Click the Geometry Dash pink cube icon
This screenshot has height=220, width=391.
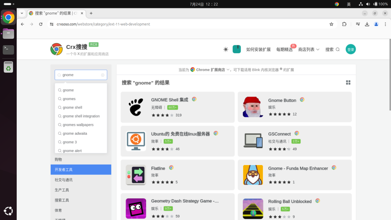136,208
